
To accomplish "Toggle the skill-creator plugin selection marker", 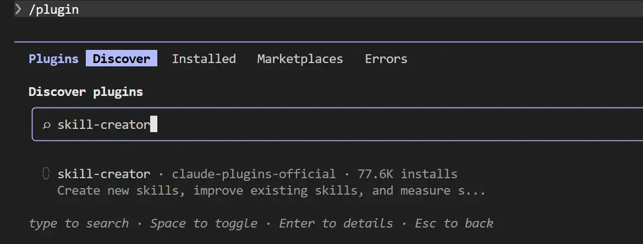I will tap(46, 174).
